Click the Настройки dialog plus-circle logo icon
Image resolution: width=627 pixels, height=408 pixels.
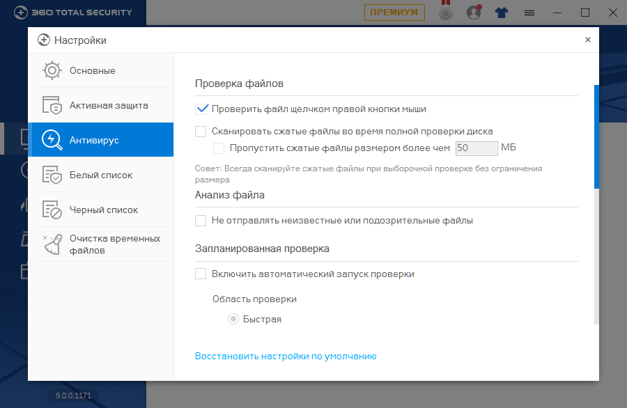(44, 40)
